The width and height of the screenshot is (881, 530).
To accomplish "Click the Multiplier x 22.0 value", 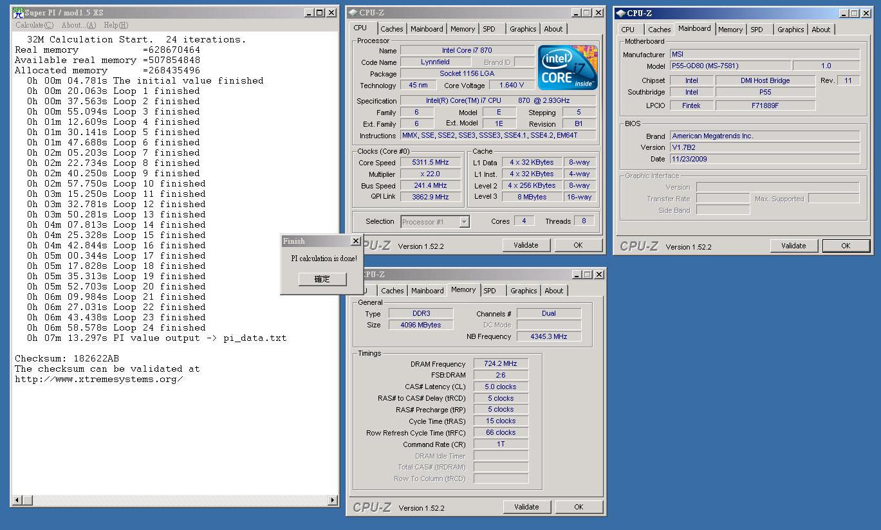I will (x=431, y=174).
